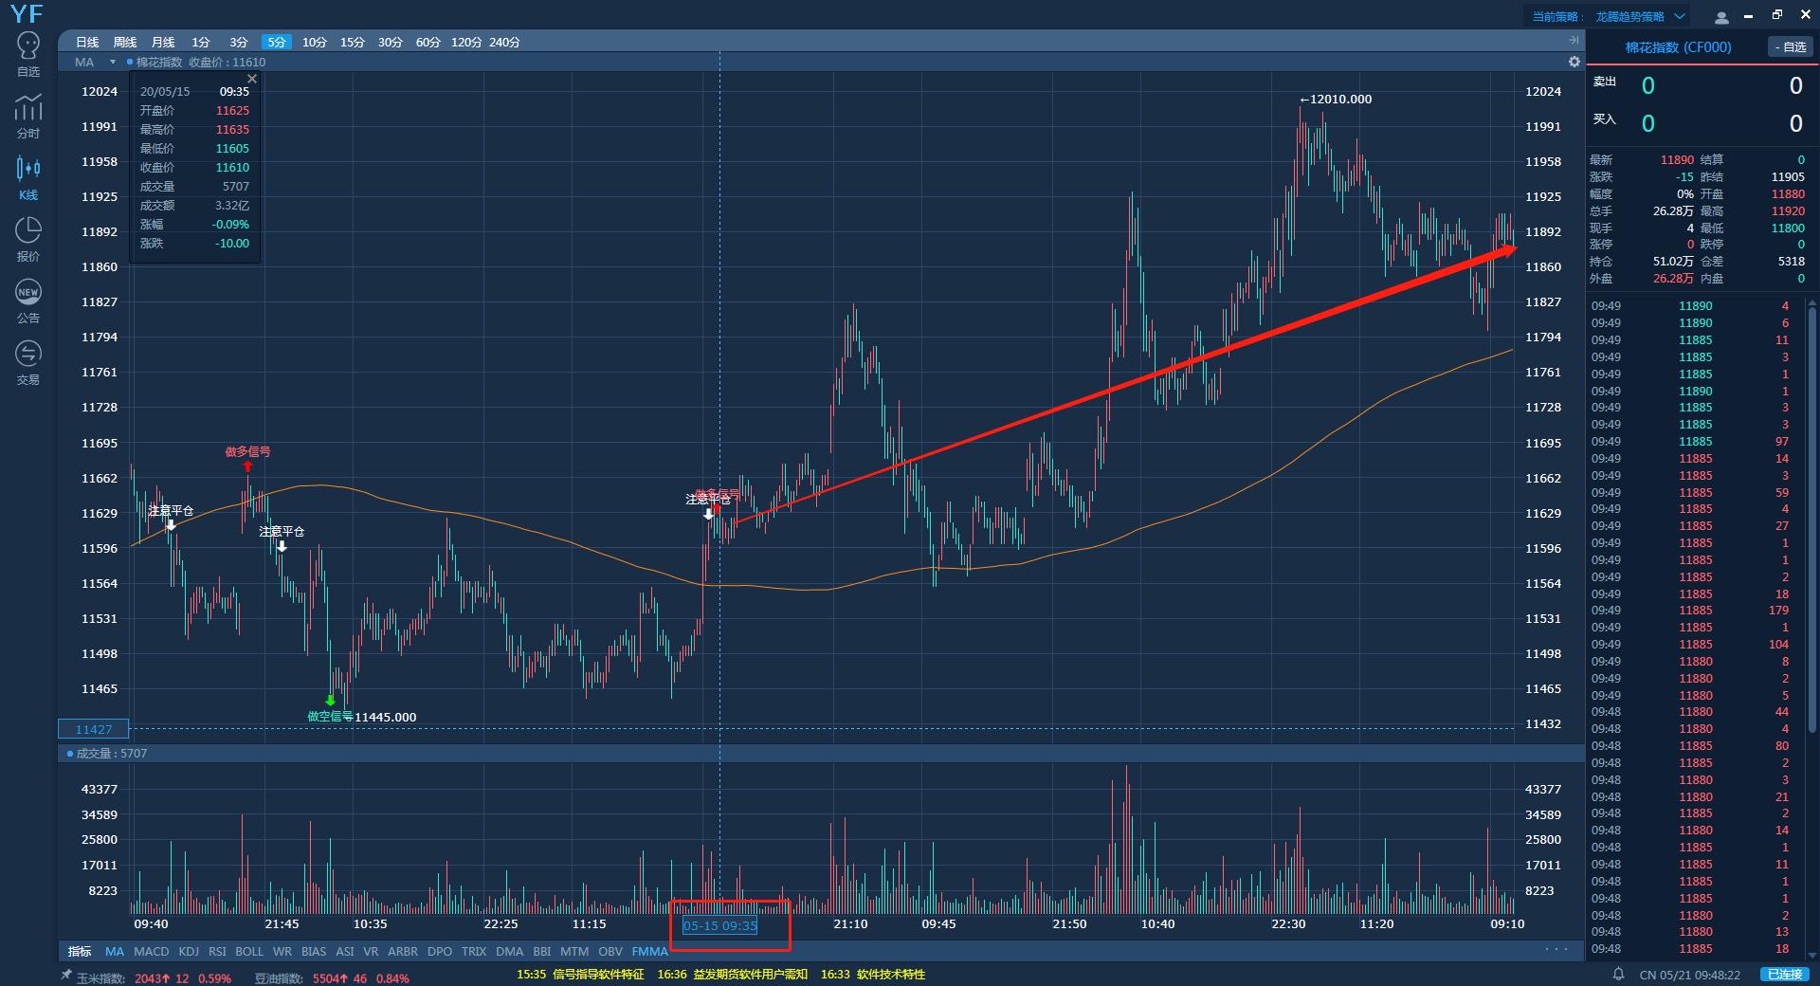Open the MA indicator dropdown arrow
The width and height of the screenshot is (1820, 986).
click(x=113, y=63)
